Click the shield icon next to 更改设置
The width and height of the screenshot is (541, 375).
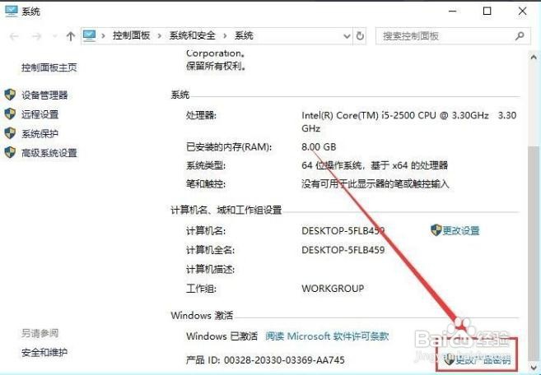point(436,230)
